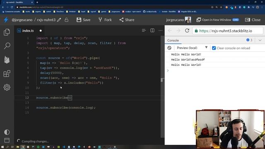Click browser reload button
The image size is (265, 149).
tap(12, 7)
